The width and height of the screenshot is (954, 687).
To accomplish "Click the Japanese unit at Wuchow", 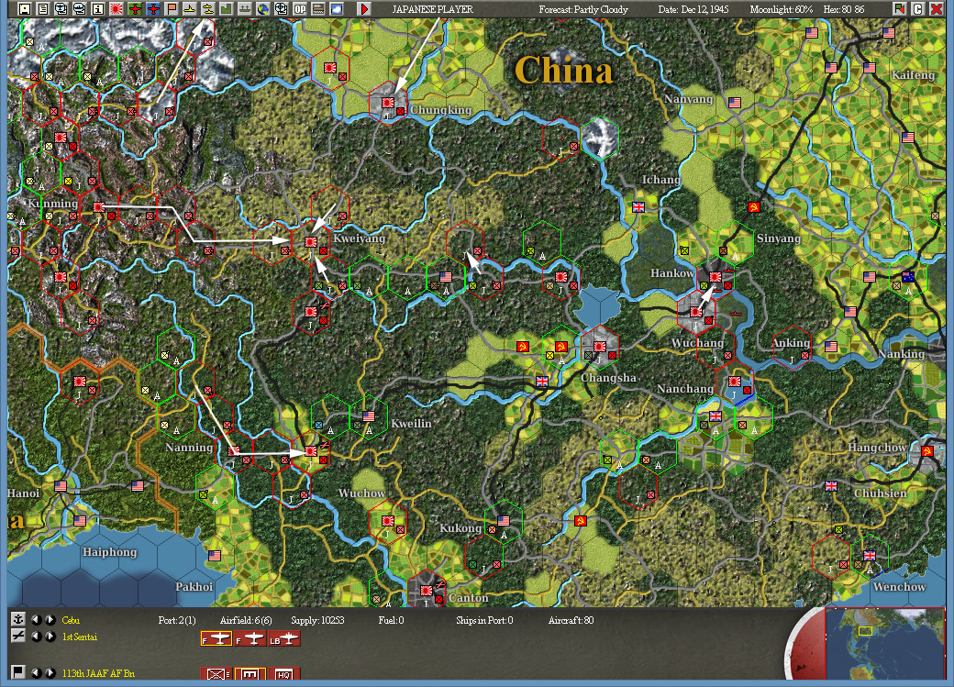I will click(387, 521).
